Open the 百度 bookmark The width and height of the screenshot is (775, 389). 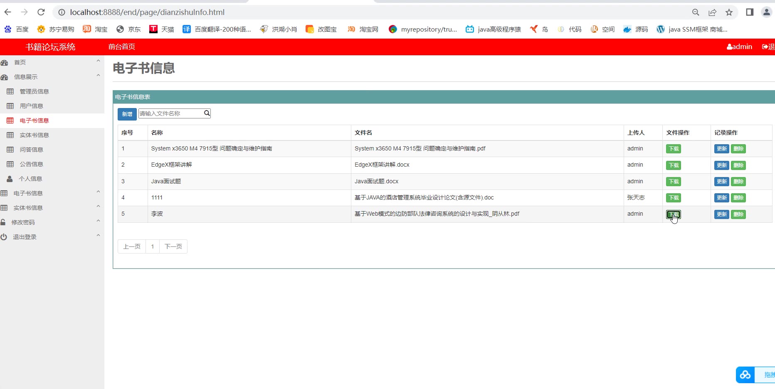(16, 29)
